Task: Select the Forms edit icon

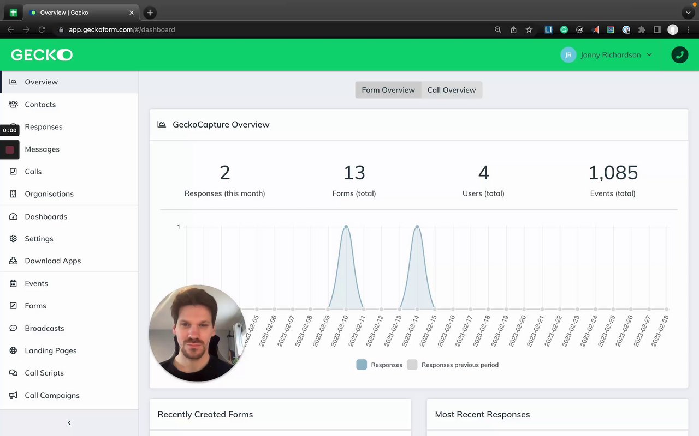Action: point(13,306)
